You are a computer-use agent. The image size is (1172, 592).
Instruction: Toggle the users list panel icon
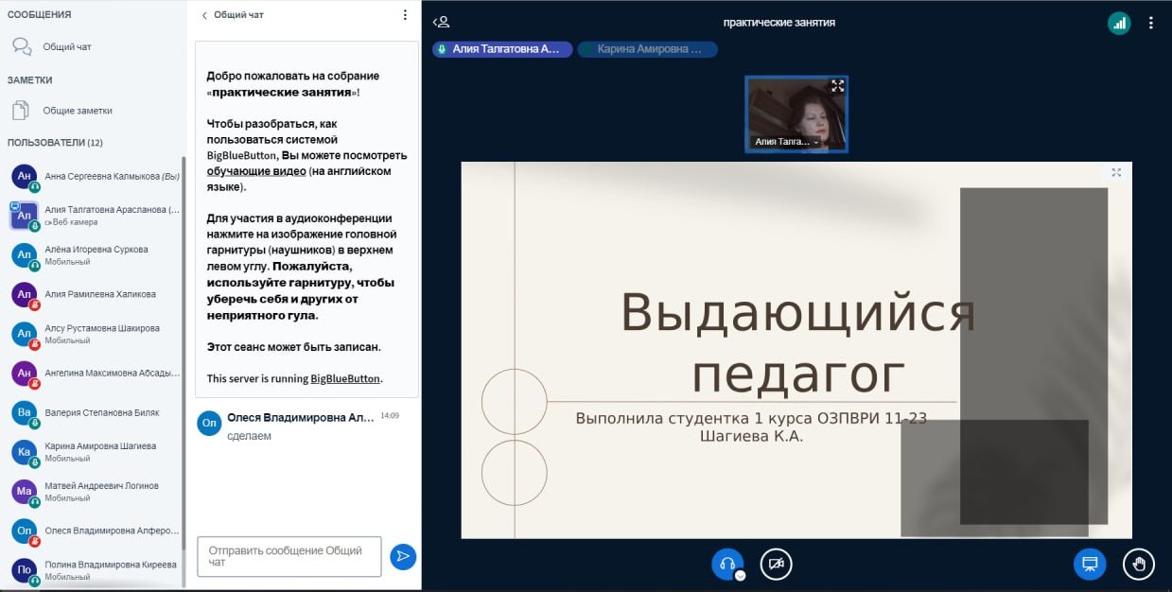[441, 22]
